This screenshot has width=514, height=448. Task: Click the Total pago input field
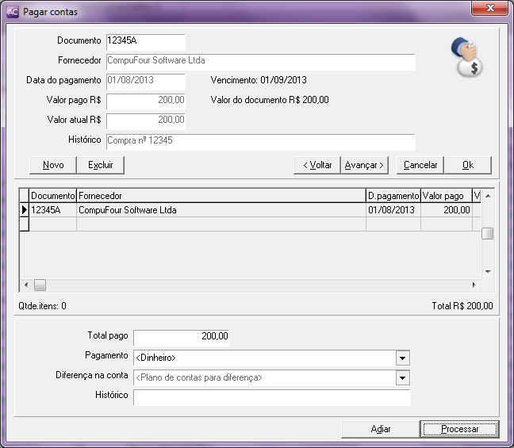(182, 337)
